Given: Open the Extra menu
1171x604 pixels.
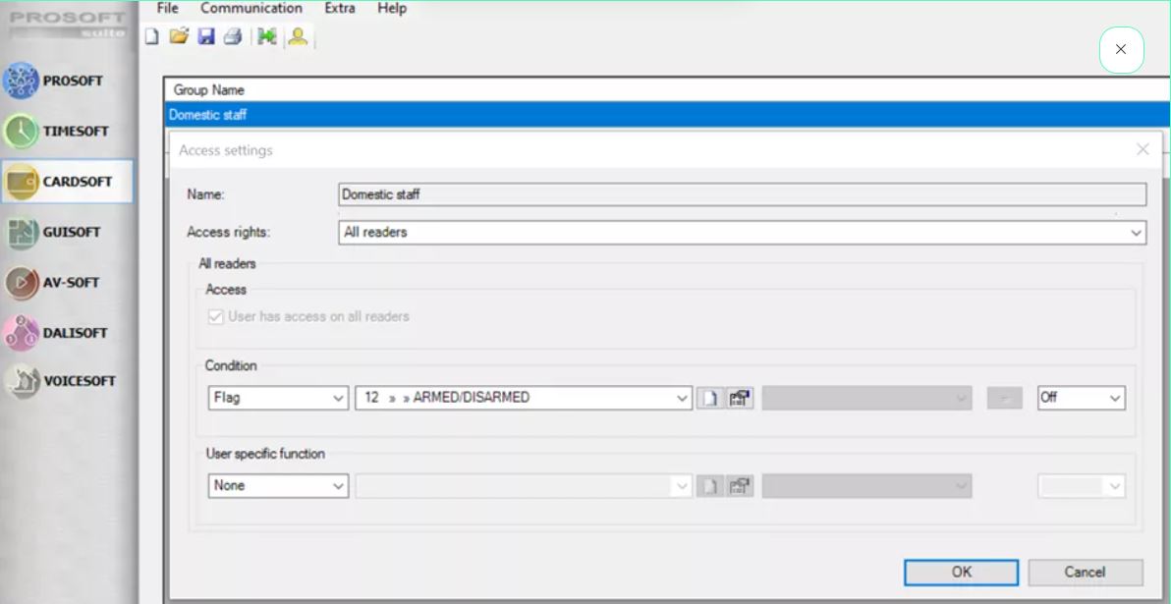Looking at the screenshot, I should (x=340, y=9).
